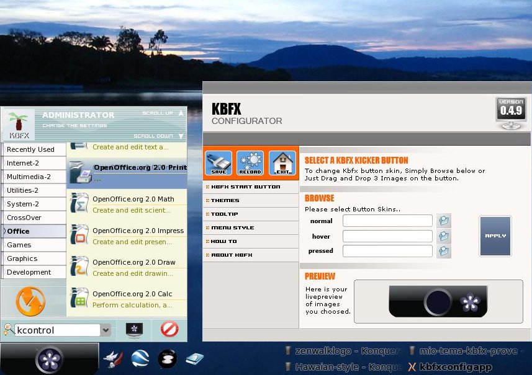Click the KBFX palm tree user icon
The height and width of the screenshot is (375, 532).
[19, 125]
